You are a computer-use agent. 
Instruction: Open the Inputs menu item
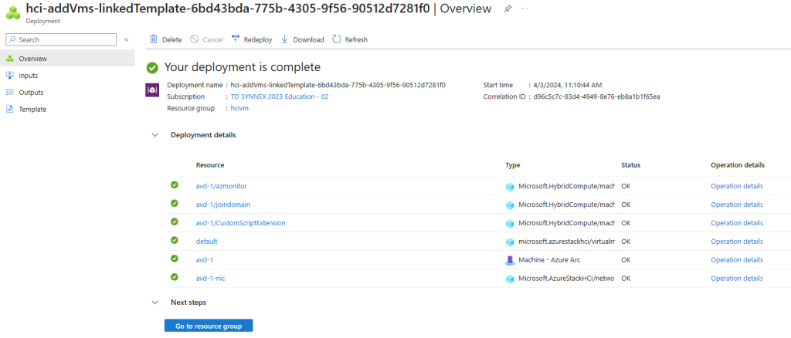pos(68,76)
